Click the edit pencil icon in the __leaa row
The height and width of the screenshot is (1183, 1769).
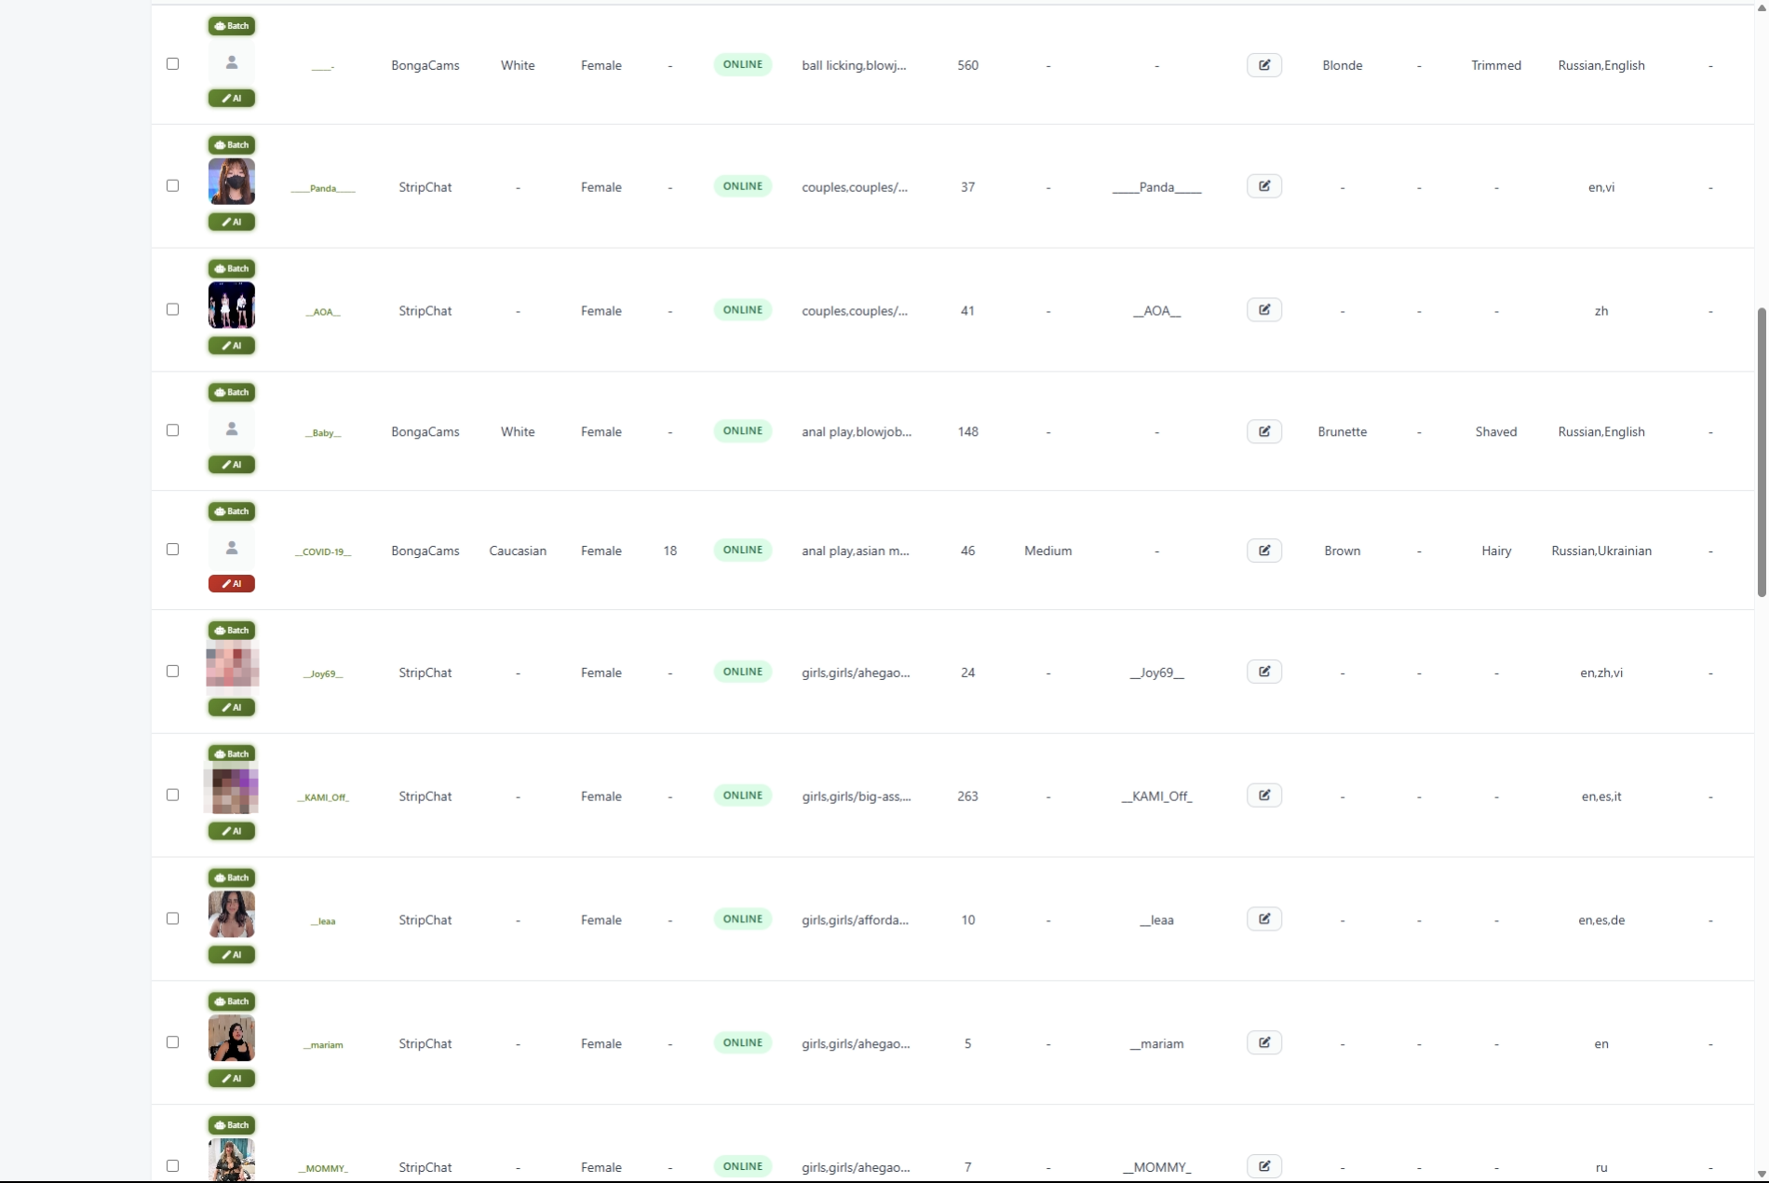pos(1263,919)
